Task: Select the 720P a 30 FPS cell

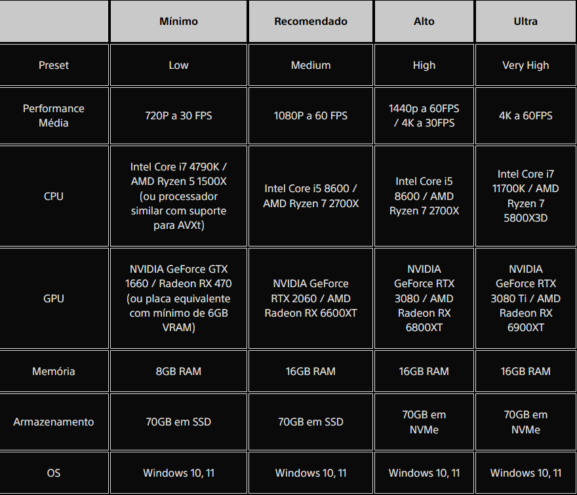Action: (178, 115)
